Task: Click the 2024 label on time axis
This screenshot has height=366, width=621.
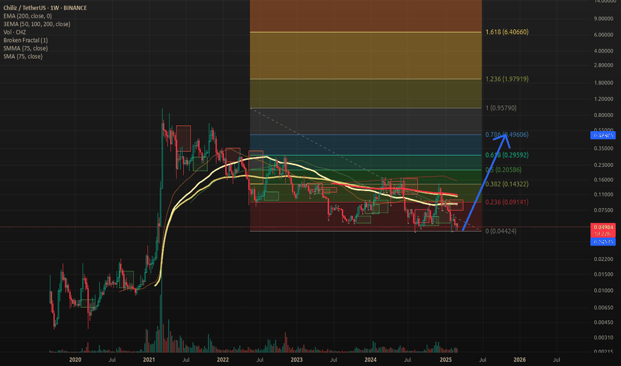Action: click(x=370, y=359)
